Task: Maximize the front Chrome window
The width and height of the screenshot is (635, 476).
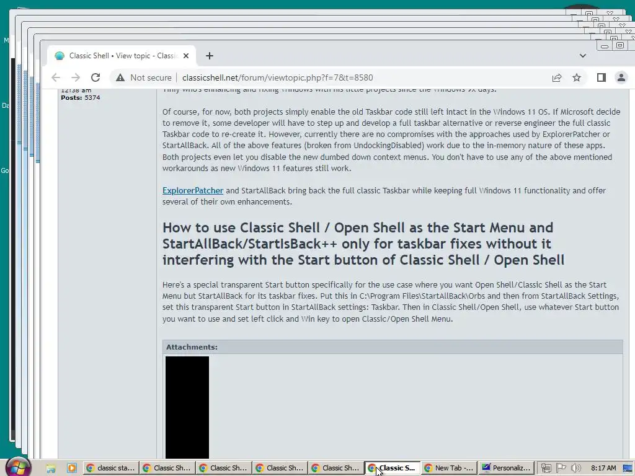Action: coord(620,45)
